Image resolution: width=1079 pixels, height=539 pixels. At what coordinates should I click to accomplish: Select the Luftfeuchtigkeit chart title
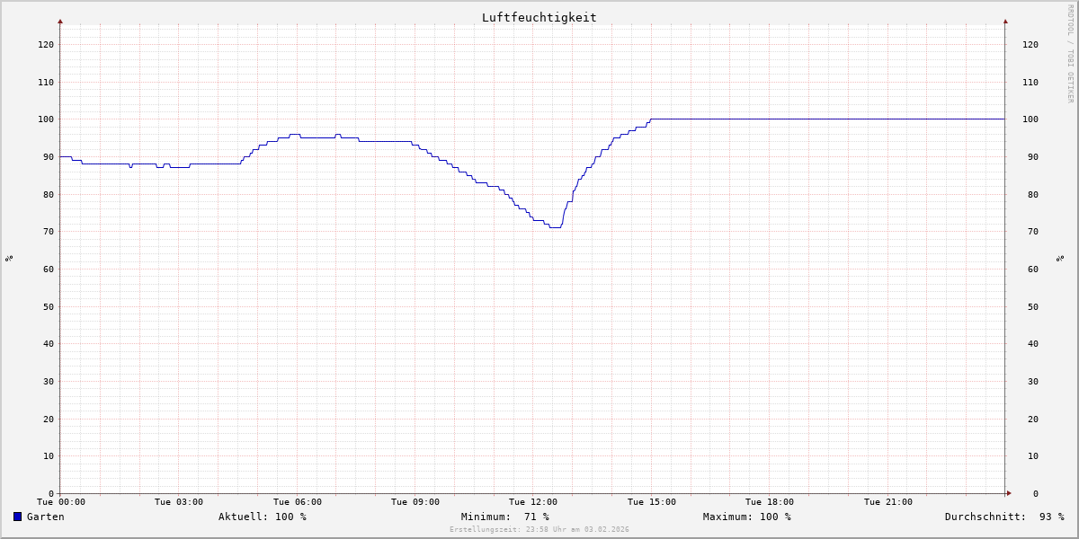click(x=539, y=17)
